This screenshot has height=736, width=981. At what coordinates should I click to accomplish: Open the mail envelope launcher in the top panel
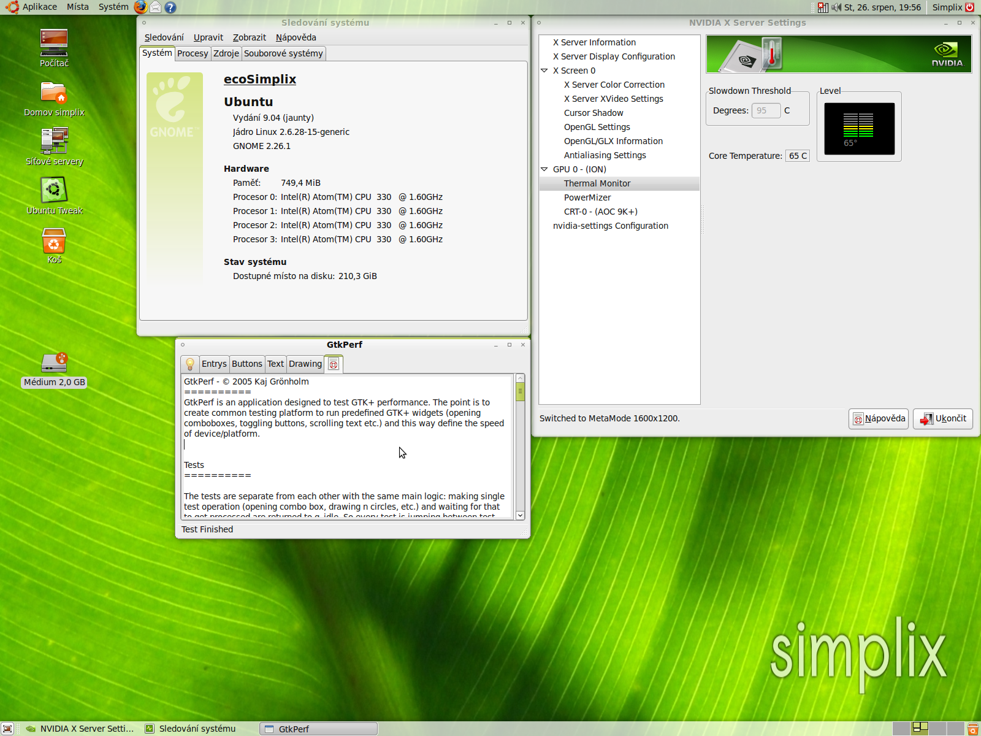[x=156, y=7]
